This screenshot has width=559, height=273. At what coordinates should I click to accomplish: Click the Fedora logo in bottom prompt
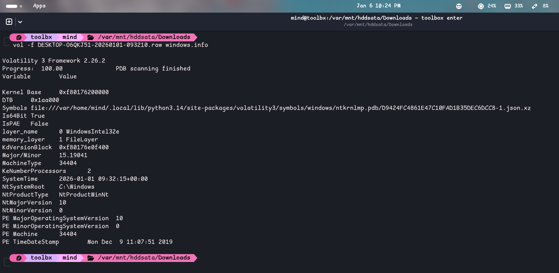[19, 258]
